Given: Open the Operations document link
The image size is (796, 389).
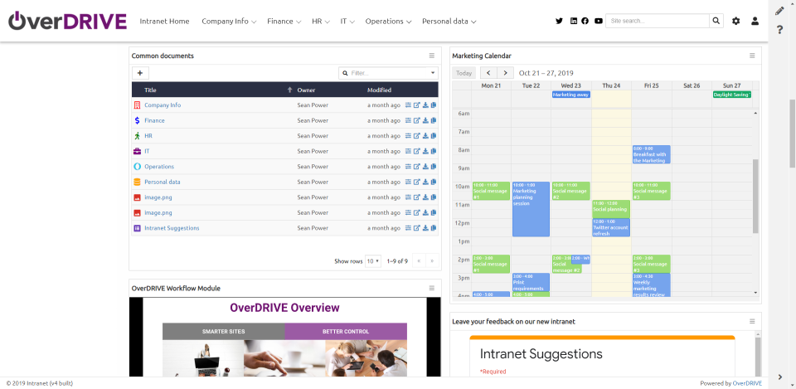Looking at the screenshot, I should coord(159,166).
